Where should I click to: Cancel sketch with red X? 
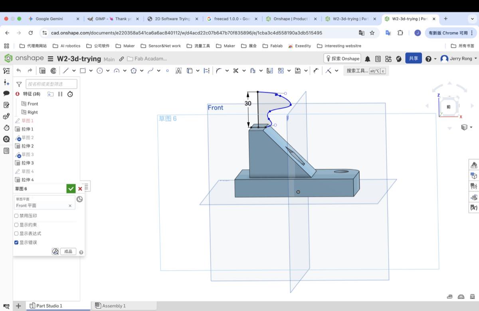click(x=80, y=189)
